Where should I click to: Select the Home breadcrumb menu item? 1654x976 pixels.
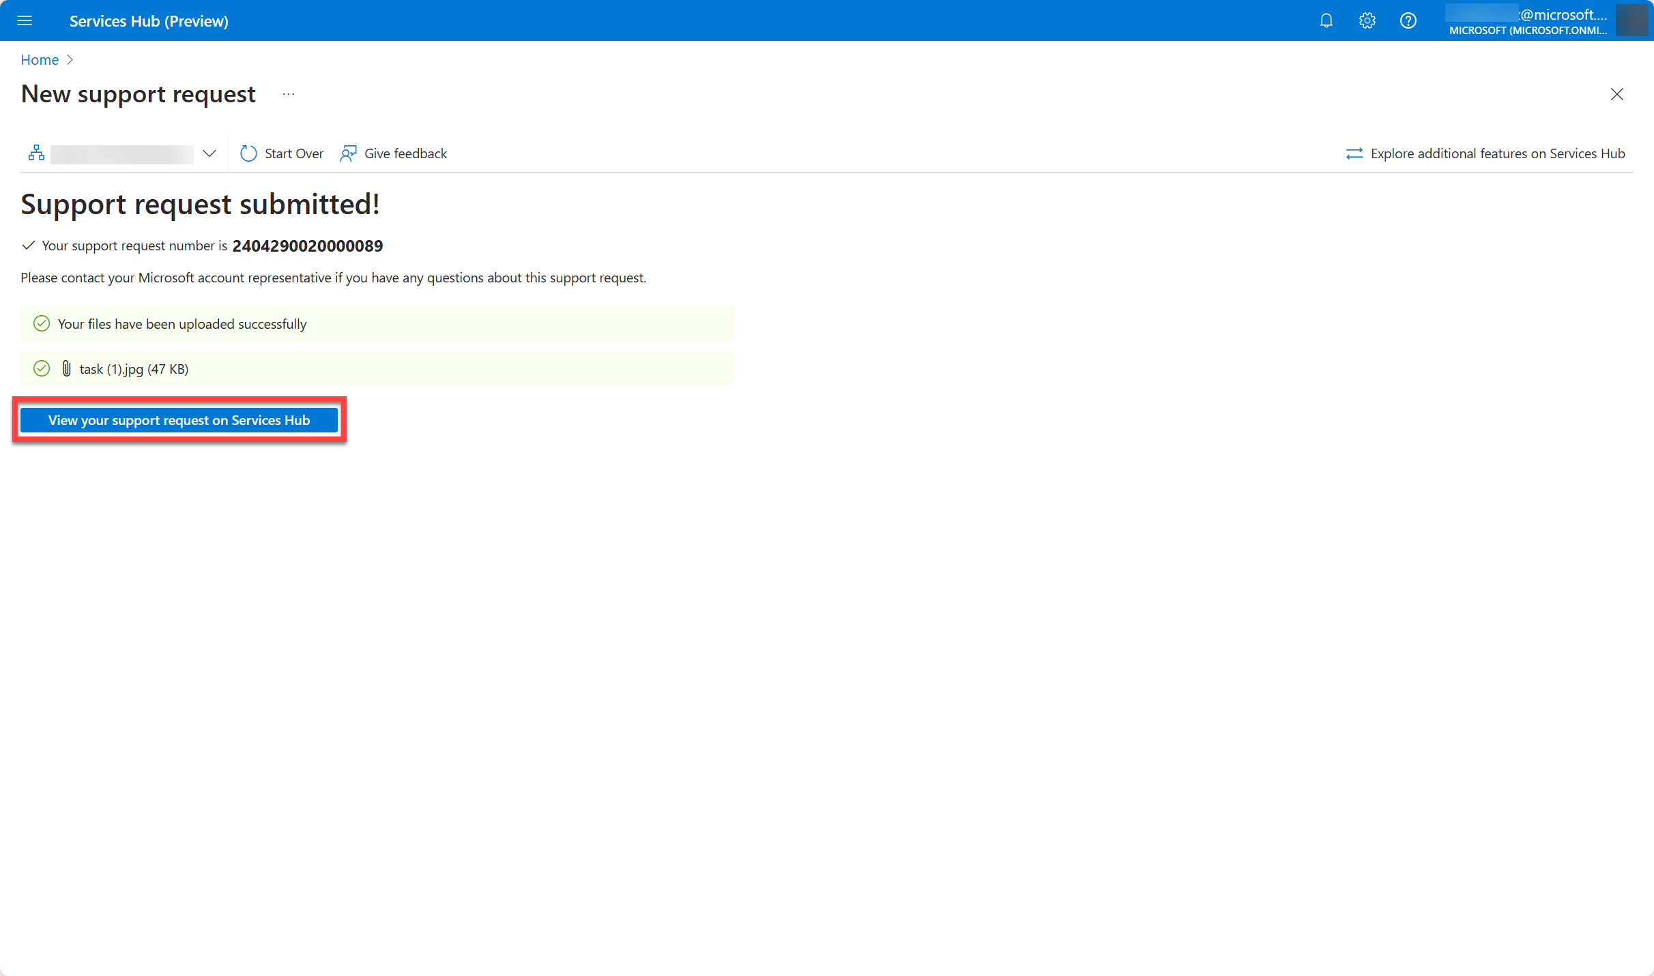[38, 59]
